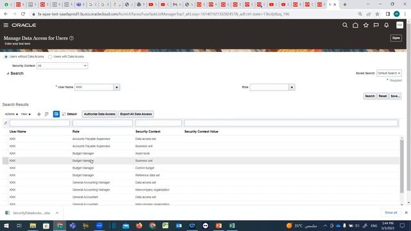Select the Budget Manager Asset book row
The image size is (411, 231).
click(x=201, y=153)
